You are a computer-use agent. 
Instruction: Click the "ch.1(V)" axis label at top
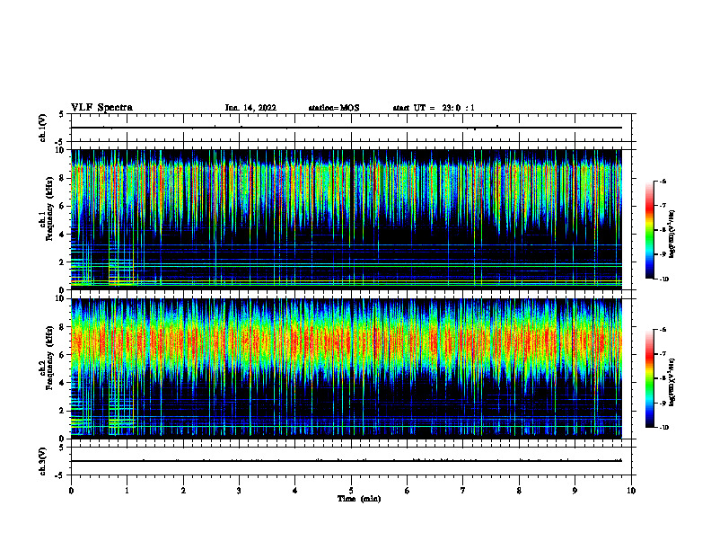pyautogui.click(x=42, y=128)
